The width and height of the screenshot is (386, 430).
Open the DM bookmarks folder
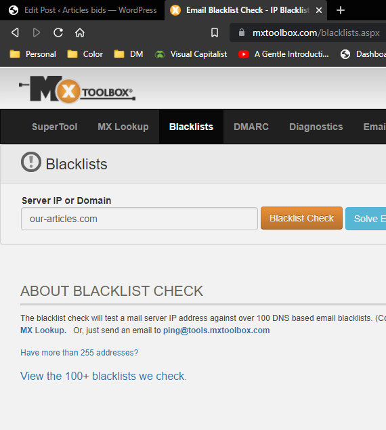tap(129, 54)
